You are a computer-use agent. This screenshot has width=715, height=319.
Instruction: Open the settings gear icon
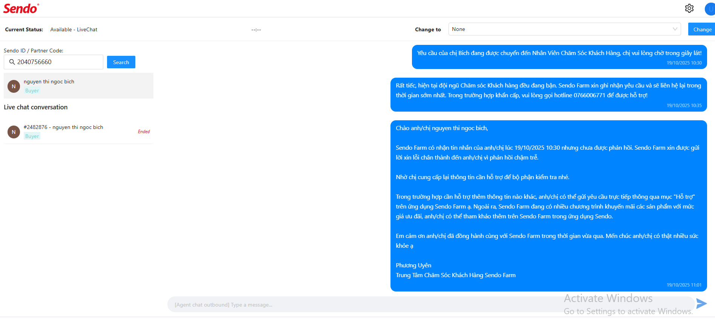(x=689, y=8)
